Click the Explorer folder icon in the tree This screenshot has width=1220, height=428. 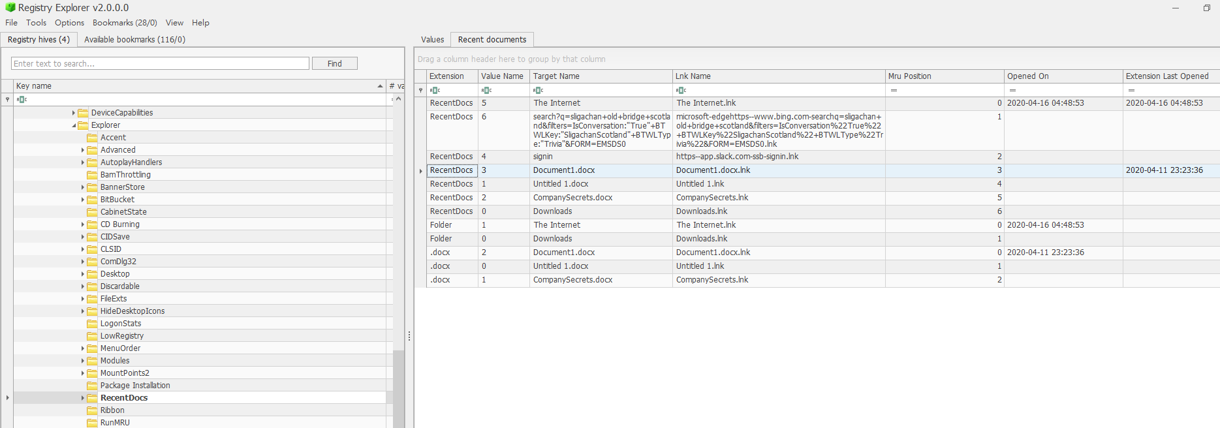click(83, 125)
